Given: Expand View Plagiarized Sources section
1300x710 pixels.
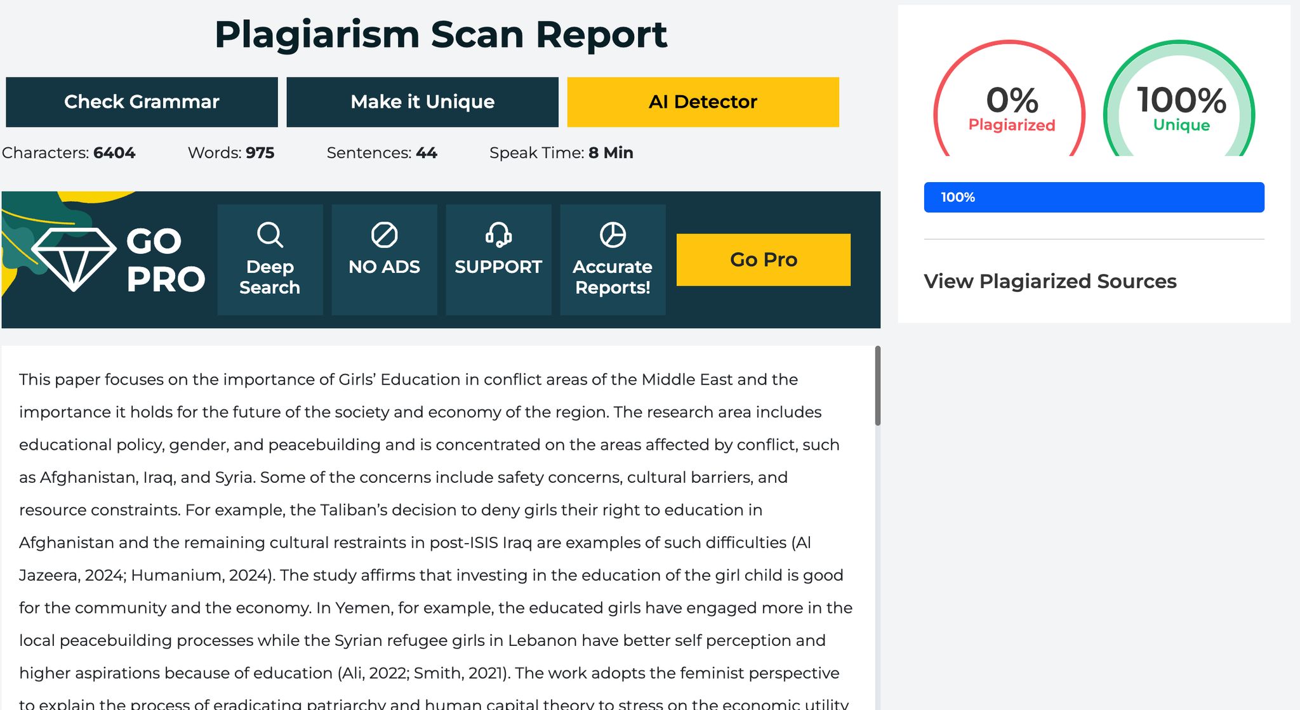Looking at the screenshot, I should click(1050, 281).
